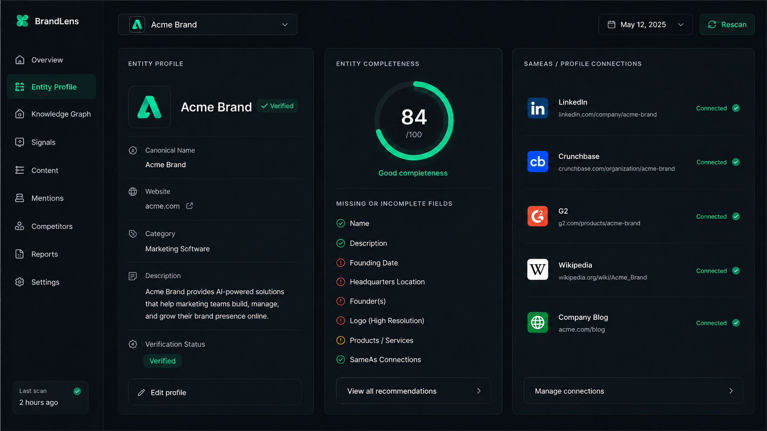Click the SameAs Connections check icon
Screen dimensions: 767x431
341,360
